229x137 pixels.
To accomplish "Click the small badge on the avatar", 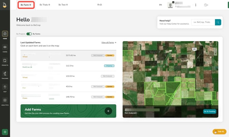I will (173, 2).
